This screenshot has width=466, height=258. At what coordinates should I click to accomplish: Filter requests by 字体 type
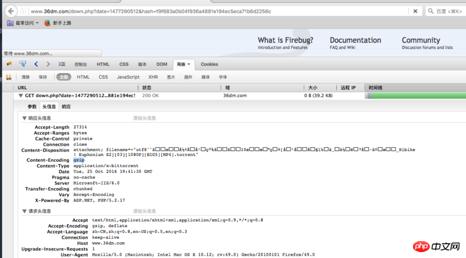(x=223, y=77)
